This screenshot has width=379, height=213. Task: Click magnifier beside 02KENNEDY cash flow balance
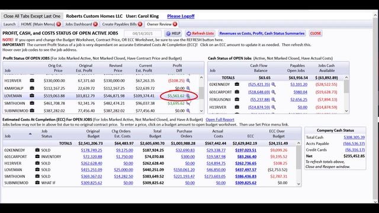coord(274,84)
